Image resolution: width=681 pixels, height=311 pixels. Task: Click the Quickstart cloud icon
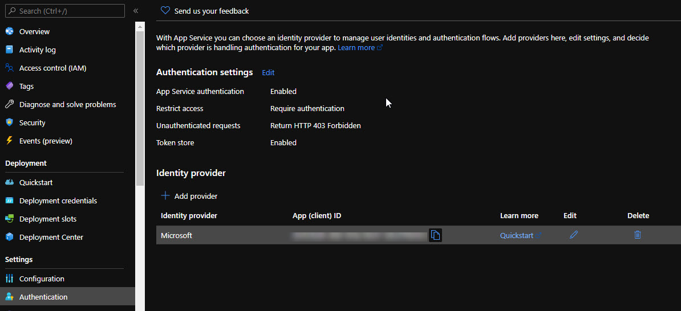[x=9, y=182]
